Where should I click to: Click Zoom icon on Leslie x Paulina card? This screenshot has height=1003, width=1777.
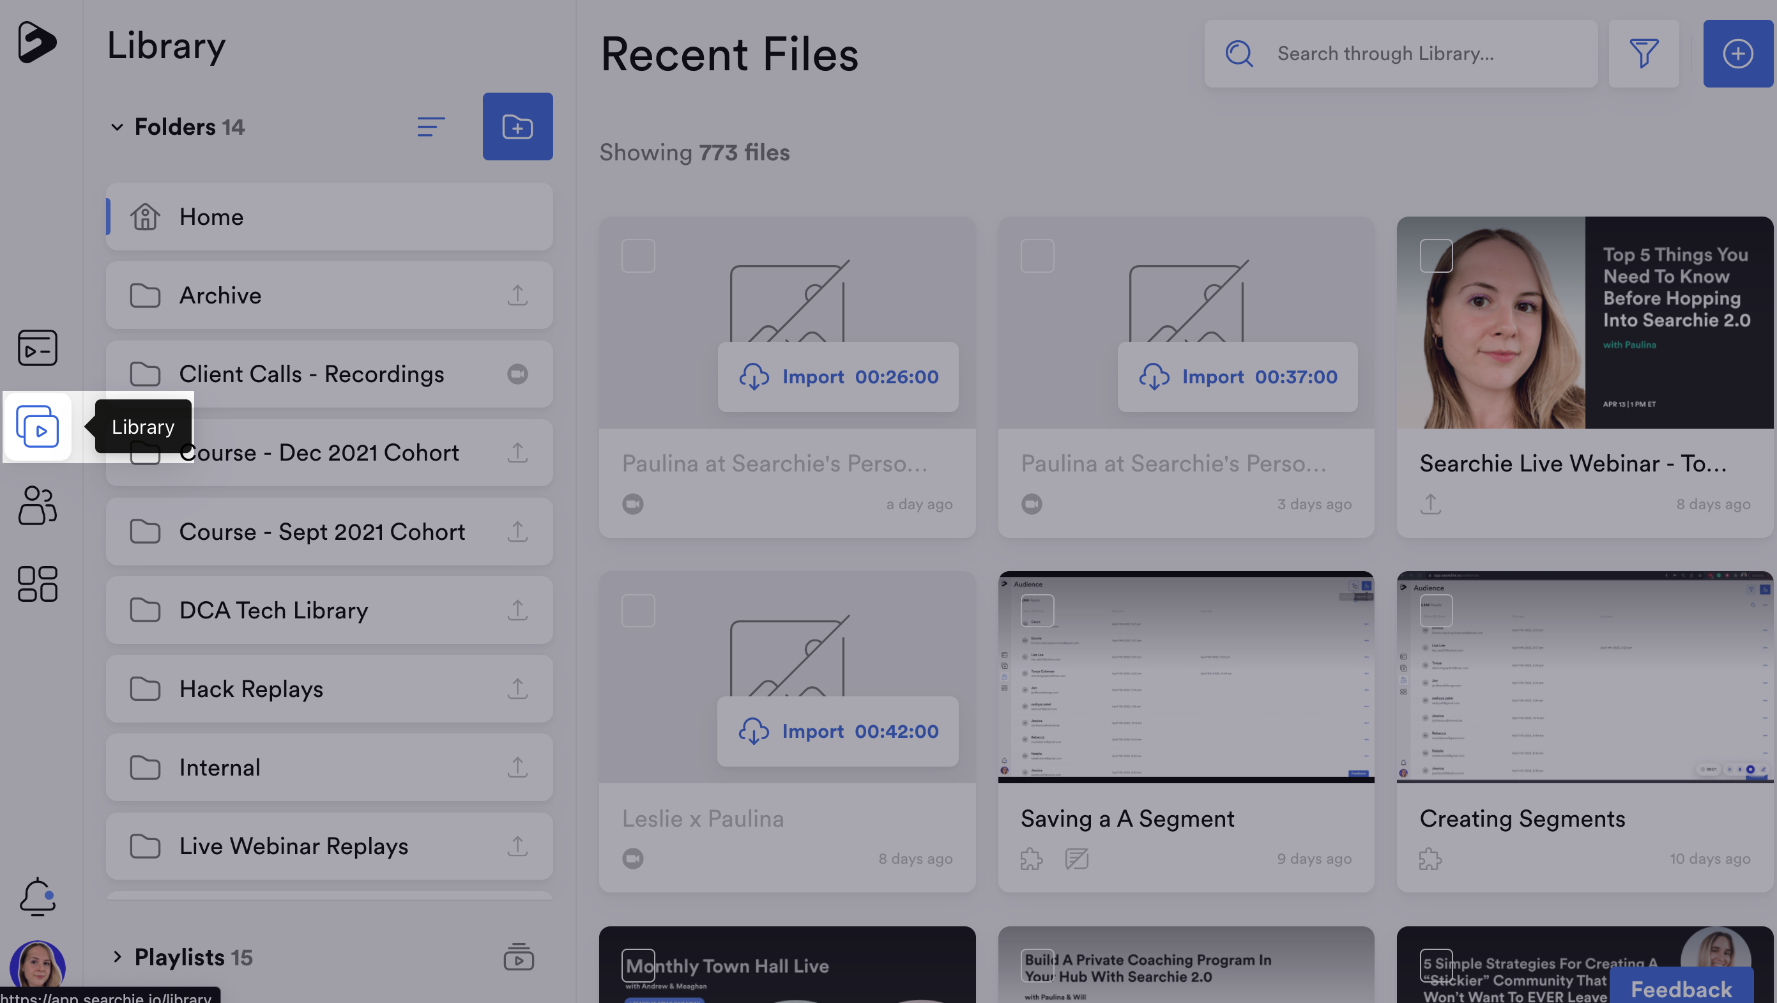click(x=632, y=859)
